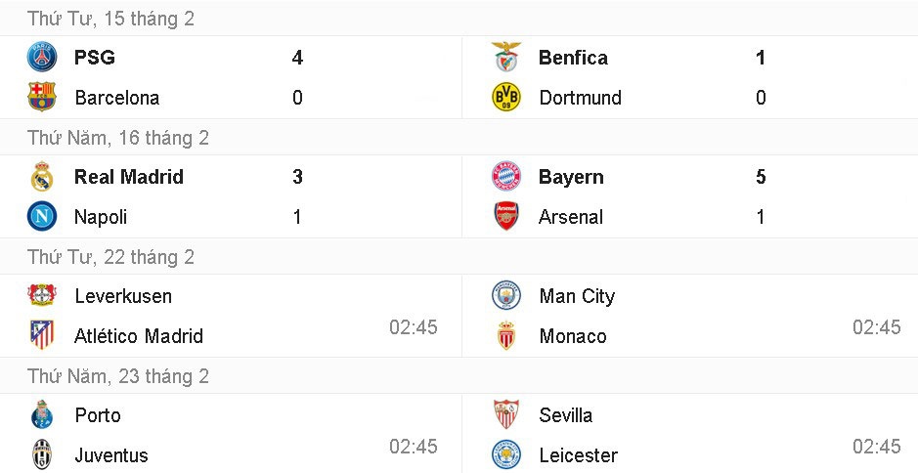Click the Thứ Năm, 16 tháng 2 header
This screenshot has width=918, height=473.
point(117,138)
